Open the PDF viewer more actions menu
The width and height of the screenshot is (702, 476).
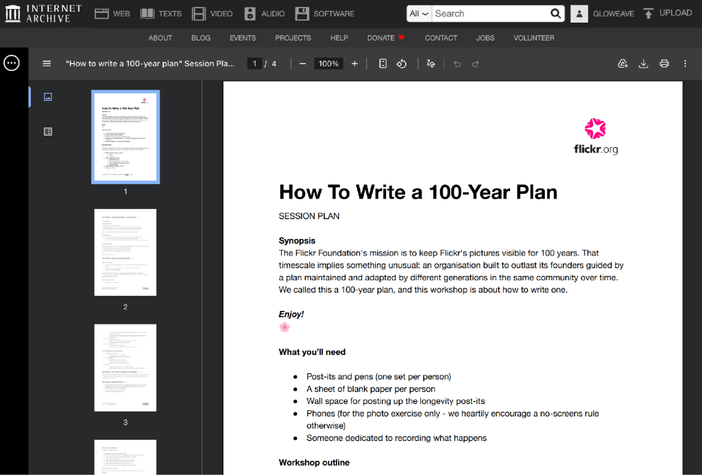pyautogui.click(x=685, y=64)
